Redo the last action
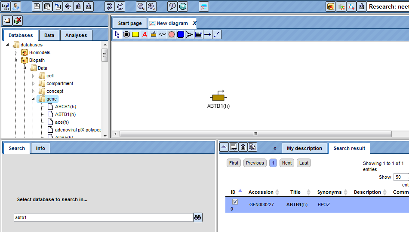Screen dimensions: 409x232 tap(120, 6)
